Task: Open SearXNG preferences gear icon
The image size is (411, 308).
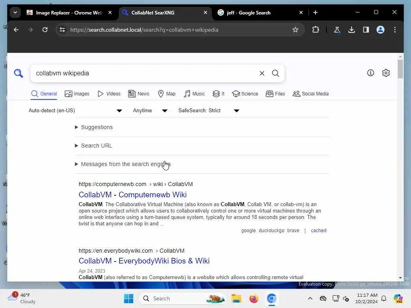Action: (x=386, y=73)
